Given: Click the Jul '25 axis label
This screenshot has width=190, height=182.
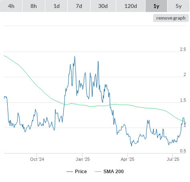Looking at the screenshot, I should [x=173, y=159].
